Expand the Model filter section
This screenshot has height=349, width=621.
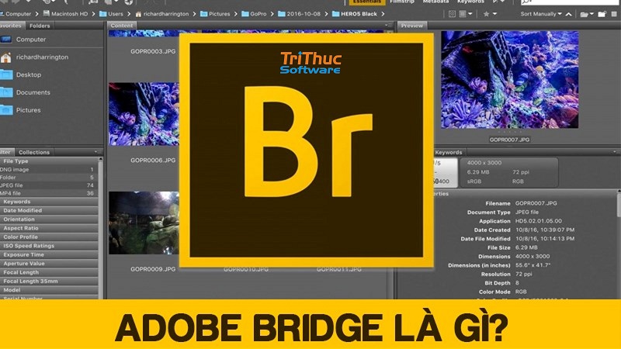click(48, 290)
